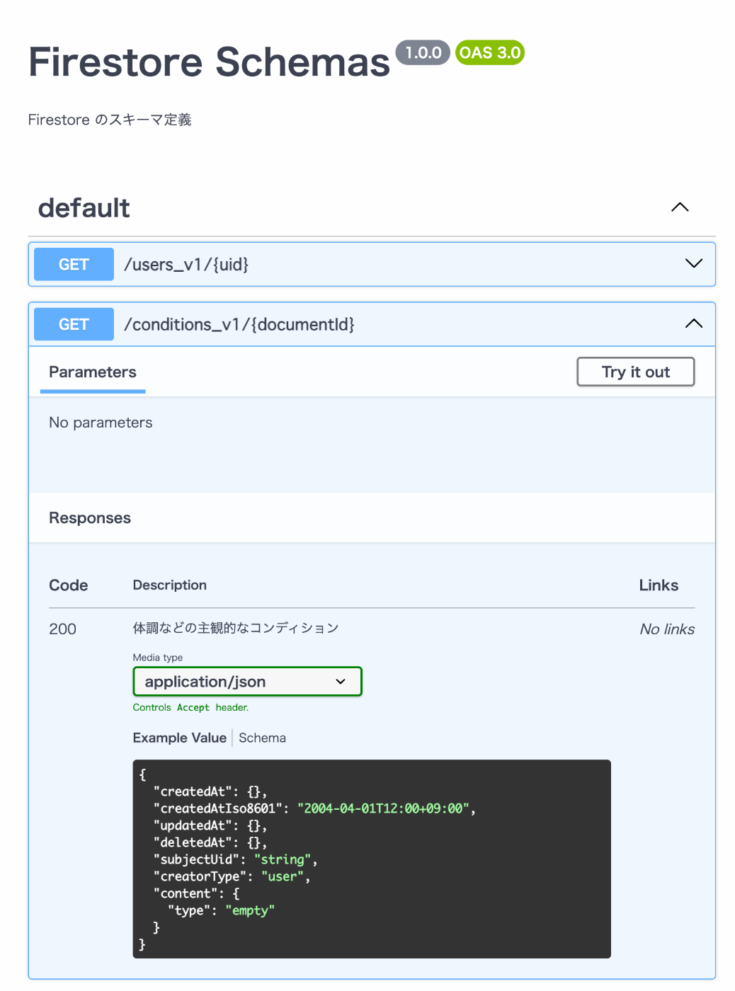The width and height of the screenshot is (735, 991).
Task: Click the Code column header
Action: [x=69, y=585]
